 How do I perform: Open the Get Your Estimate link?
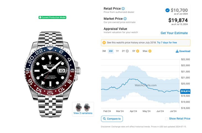[x=174, y=33]
